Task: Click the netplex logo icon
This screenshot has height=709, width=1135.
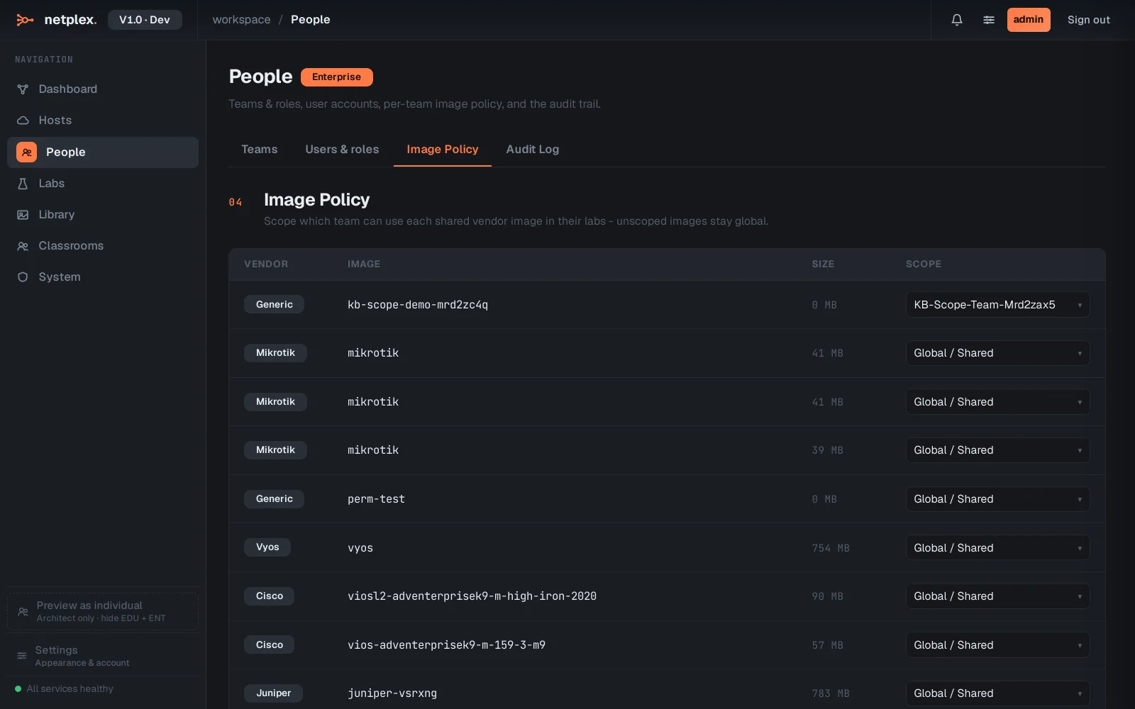Action: tap(25, 20)
